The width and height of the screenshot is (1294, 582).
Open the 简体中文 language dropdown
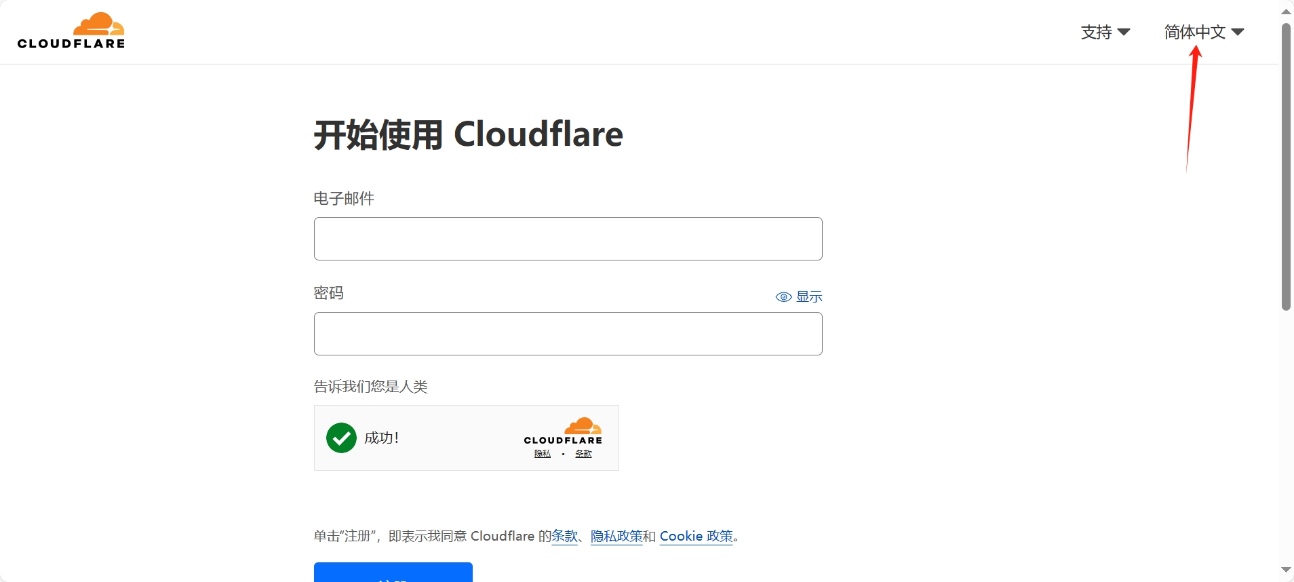(x=1204, y=32)
